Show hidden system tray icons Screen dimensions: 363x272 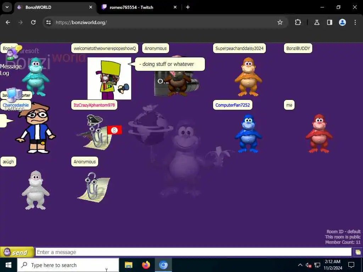click(300, 265)
